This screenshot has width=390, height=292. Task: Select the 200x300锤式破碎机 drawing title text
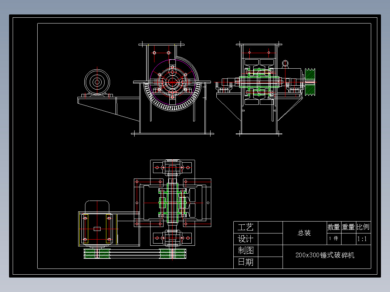(325, 255)
